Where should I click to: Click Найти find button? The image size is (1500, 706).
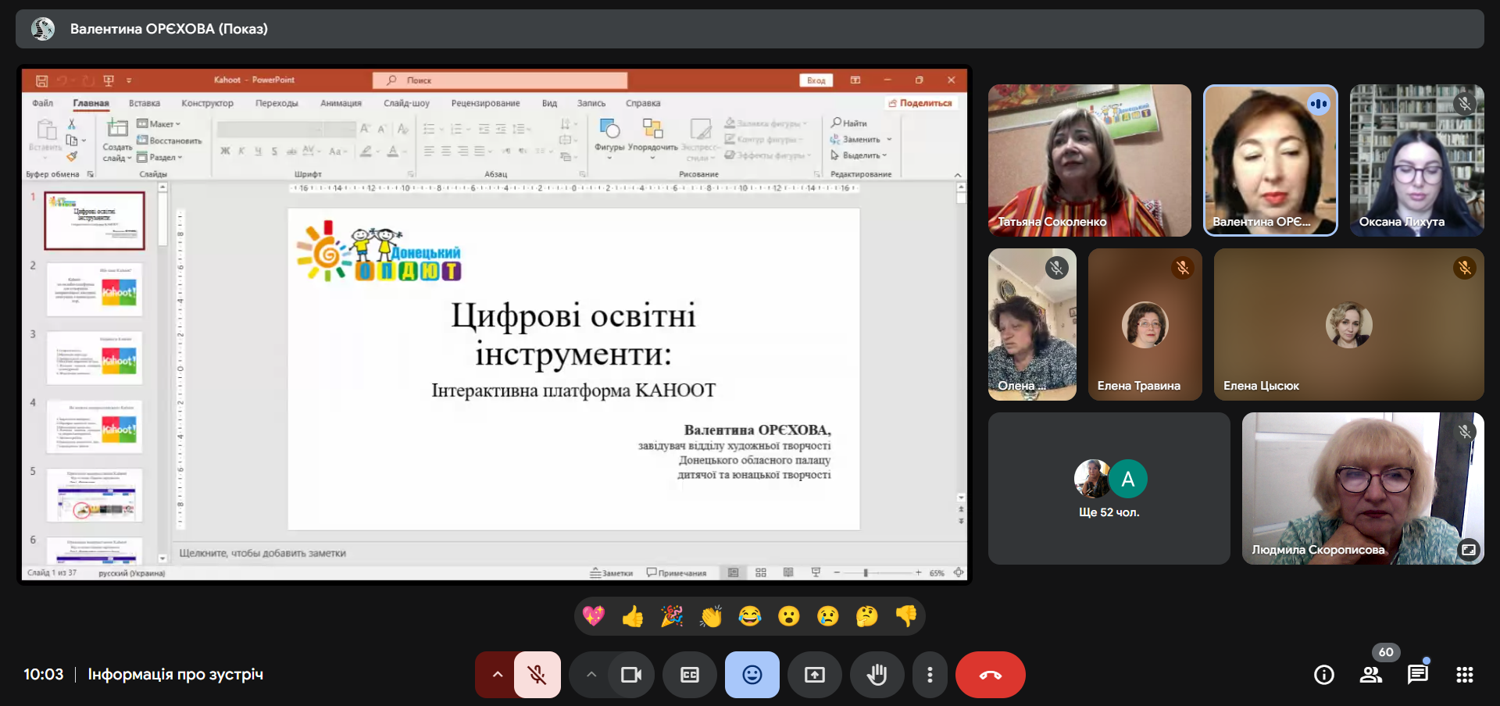[849, 123]
